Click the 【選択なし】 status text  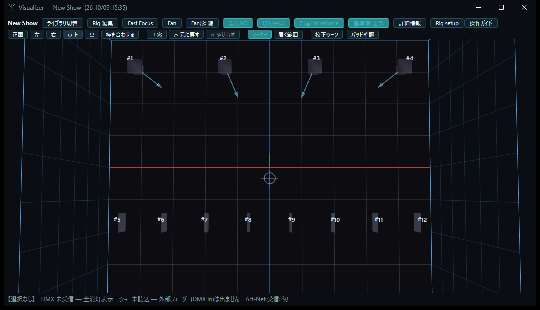pyautogui.click(x=21, y=299)
